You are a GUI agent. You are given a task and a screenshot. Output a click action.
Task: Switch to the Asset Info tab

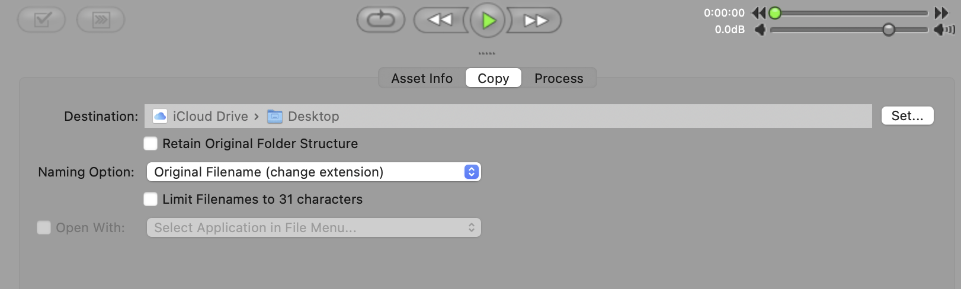coord(422,78)
